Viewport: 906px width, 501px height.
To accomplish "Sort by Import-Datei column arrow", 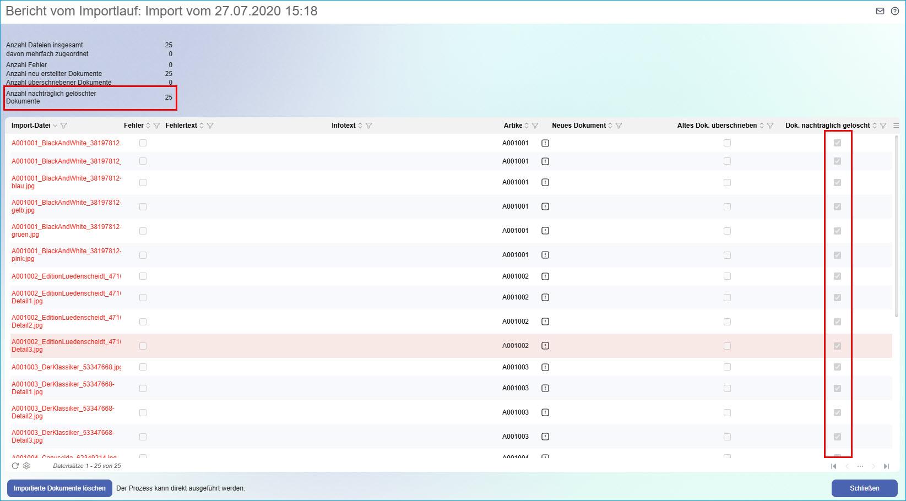I will point(55,126).
